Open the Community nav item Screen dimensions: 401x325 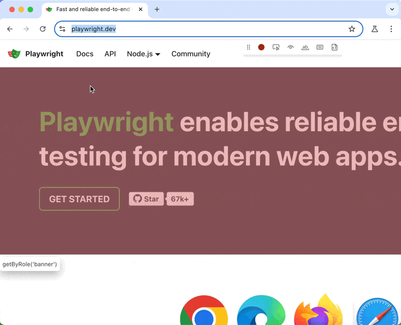tap(191, 54)
